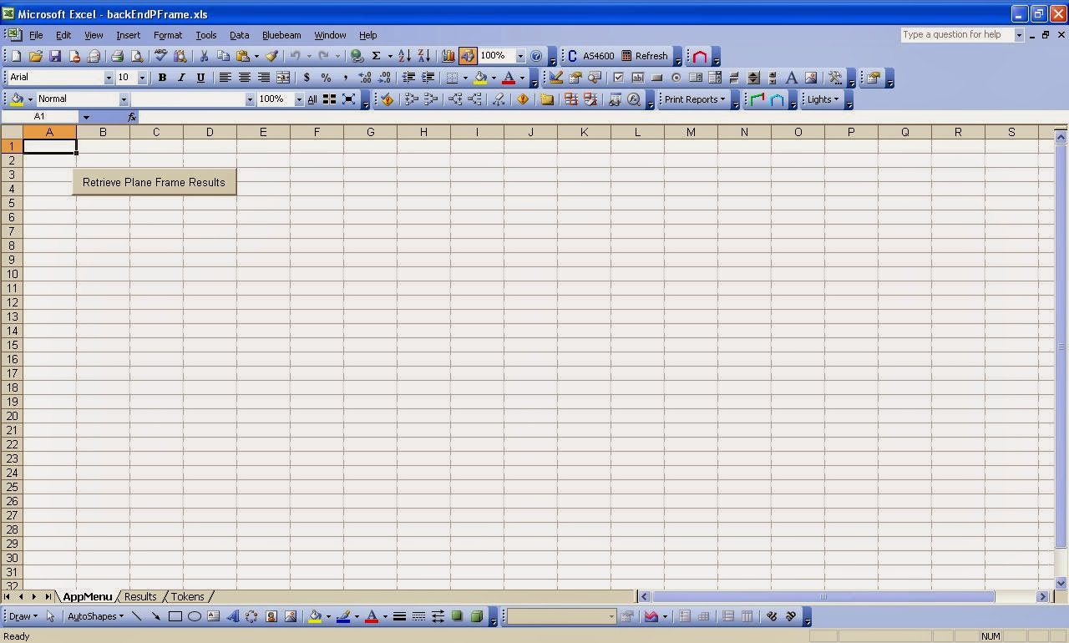
Task: Switch to the Results sheet tab
Action: click(x=140, y=596)
